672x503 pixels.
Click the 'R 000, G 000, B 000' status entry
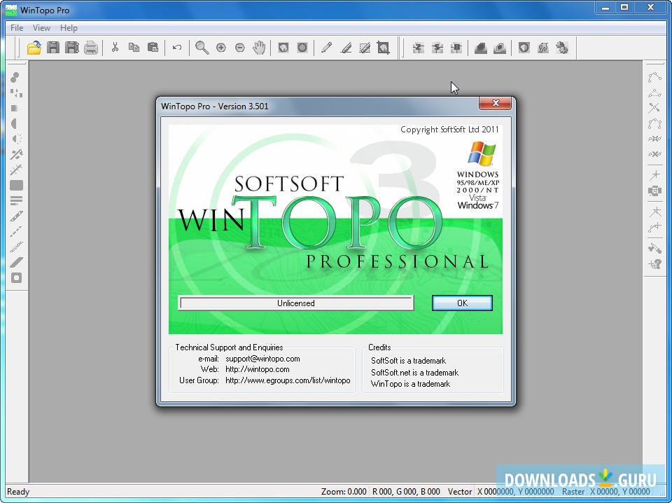coord(406,491)
